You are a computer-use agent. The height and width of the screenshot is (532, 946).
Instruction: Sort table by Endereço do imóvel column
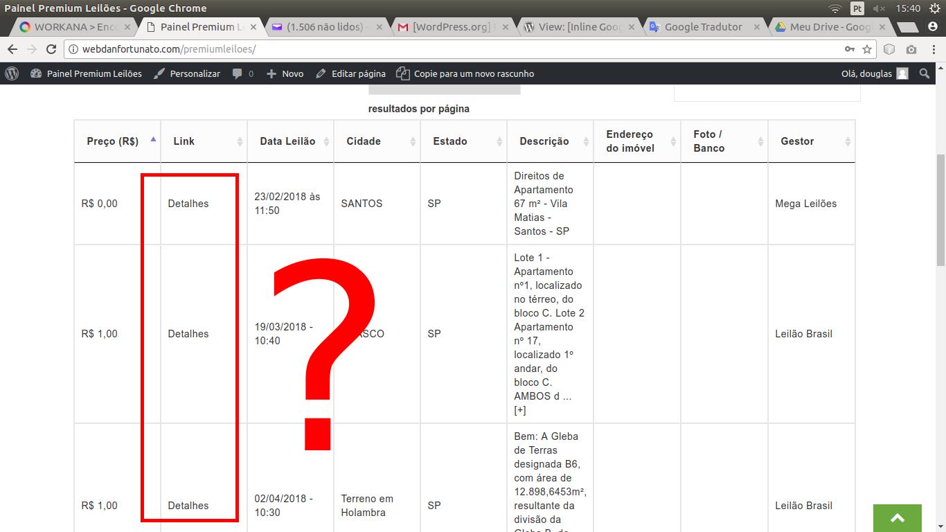[x=637, y=141]
